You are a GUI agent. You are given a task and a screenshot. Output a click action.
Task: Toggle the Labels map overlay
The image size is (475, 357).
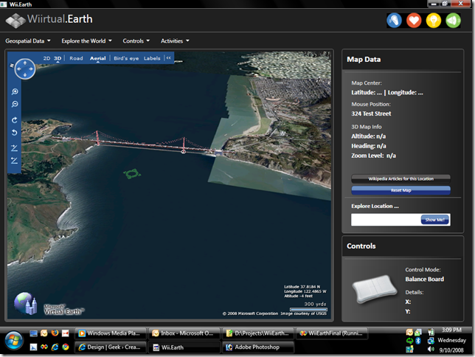152,58
